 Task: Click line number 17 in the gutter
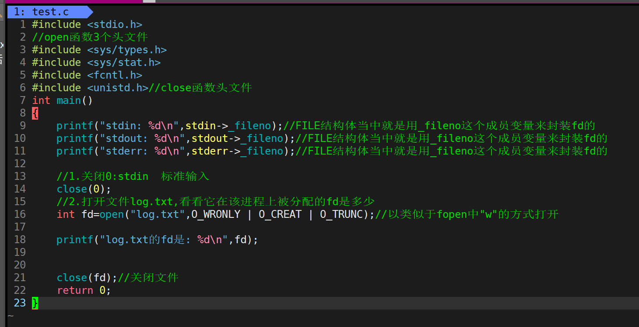[x=20, y=227]
